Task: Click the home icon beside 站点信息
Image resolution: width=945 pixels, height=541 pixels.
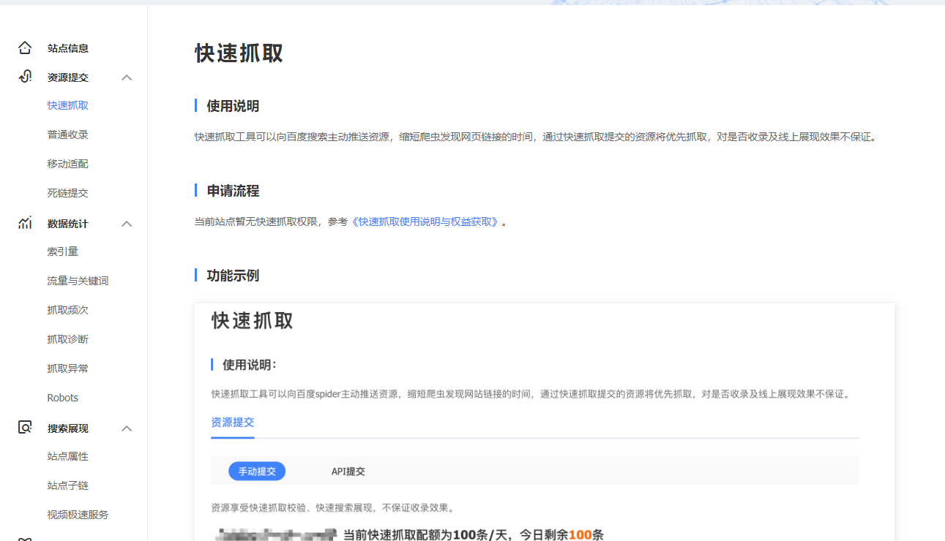Action: tap(25, 48)
